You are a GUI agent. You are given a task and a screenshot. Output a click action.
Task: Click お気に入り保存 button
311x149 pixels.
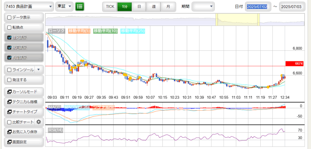tap(24, 132)
